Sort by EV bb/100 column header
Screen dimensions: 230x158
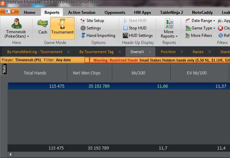click(x=197, y=73)
